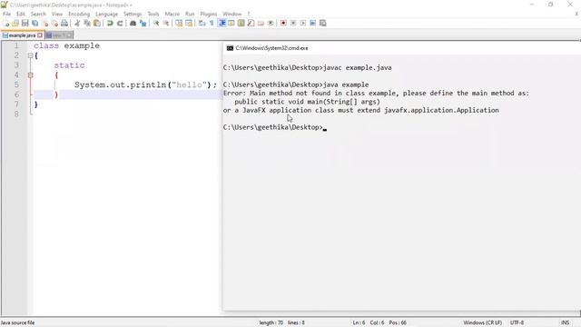This screenshot has width=581, height=327.
Task: Toggle the Function List icon
Action: tap(251, 23)
